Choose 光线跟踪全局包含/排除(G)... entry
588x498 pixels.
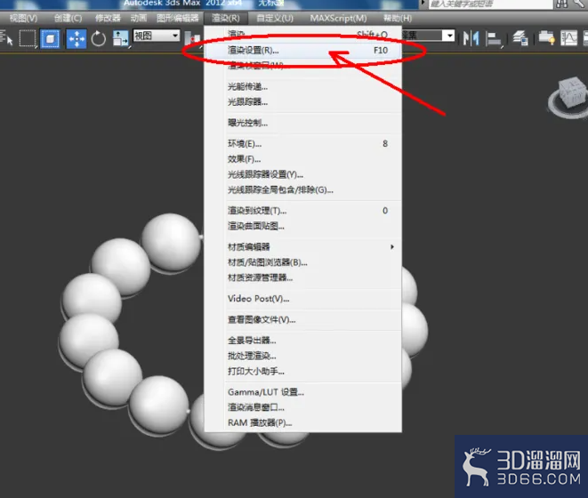click(x=303, y=189)
